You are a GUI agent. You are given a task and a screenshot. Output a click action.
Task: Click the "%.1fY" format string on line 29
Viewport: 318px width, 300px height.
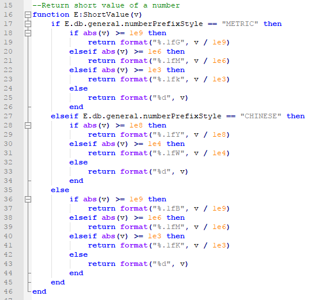pyautogui.click(x=169, y=134)
